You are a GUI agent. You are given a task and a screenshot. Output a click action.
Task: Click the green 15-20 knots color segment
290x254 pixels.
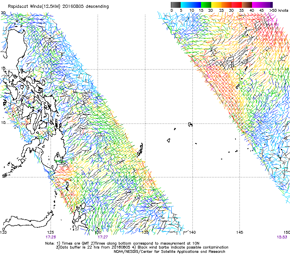206,5
